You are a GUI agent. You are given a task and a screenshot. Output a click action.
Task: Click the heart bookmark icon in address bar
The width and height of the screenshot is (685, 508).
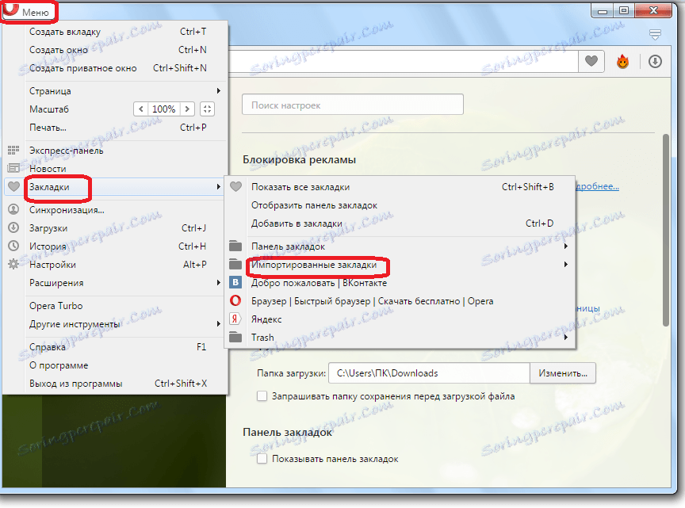coord(591,61)
